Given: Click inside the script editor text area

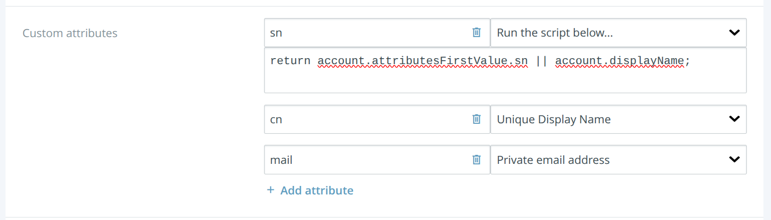Looking at the screenshot, I should (505, 70).
